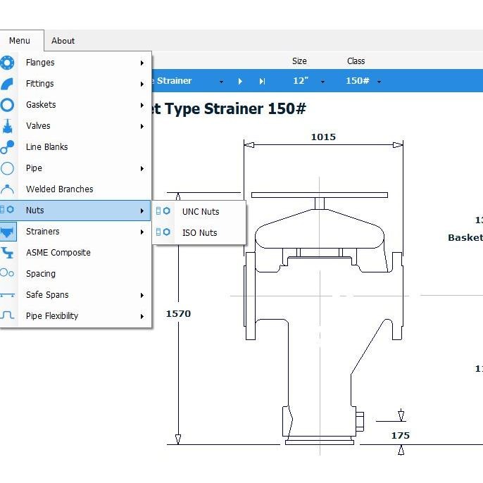Click the Safe Spans menu label

point(47,295)
